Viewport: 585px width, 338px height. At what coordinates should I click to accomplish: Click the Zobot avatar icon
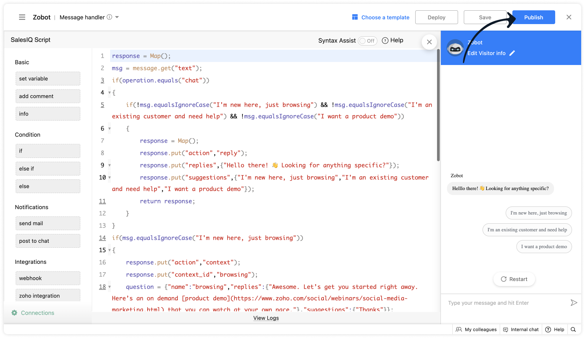click(455, 48)
